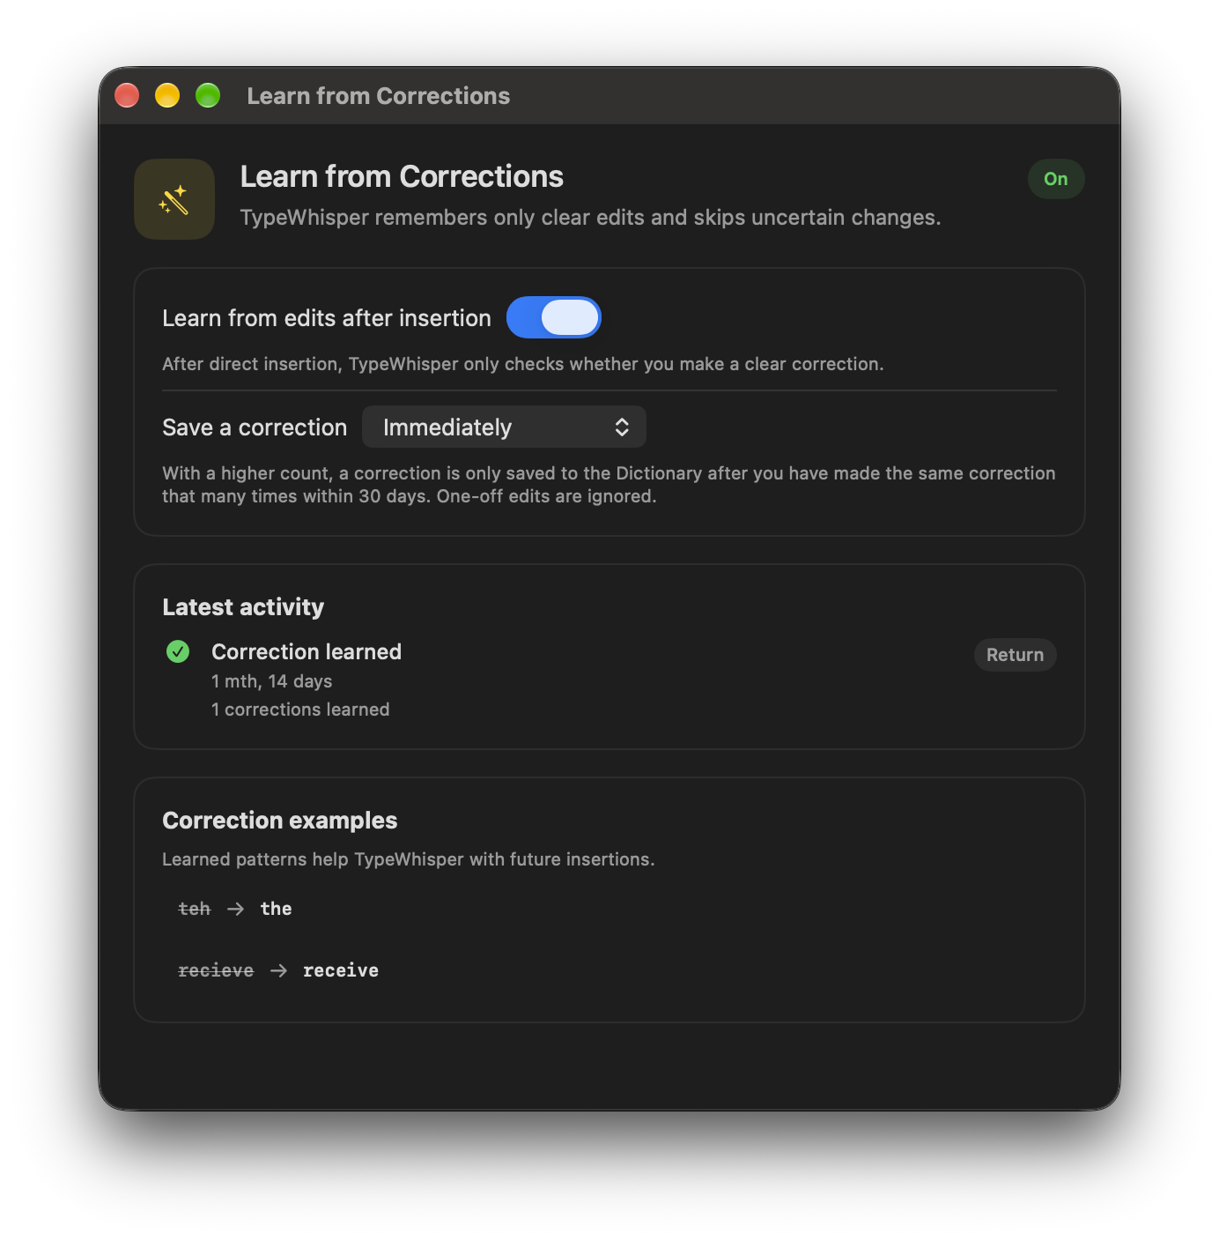Click the Return button in Latest activity
This screenshot has width=1219, height=1241.
click(1015, 655)
